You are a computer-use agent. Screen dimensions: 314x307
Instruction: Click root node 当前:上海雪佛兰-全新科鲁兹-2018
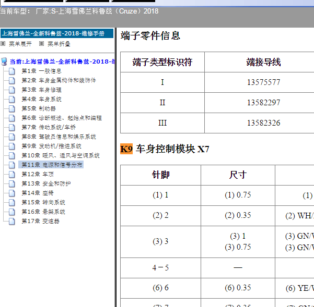[62, 62]
